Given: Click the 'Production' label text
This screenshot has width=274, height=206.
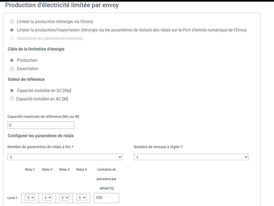Looking at the screenshot, I should (27, 60).
